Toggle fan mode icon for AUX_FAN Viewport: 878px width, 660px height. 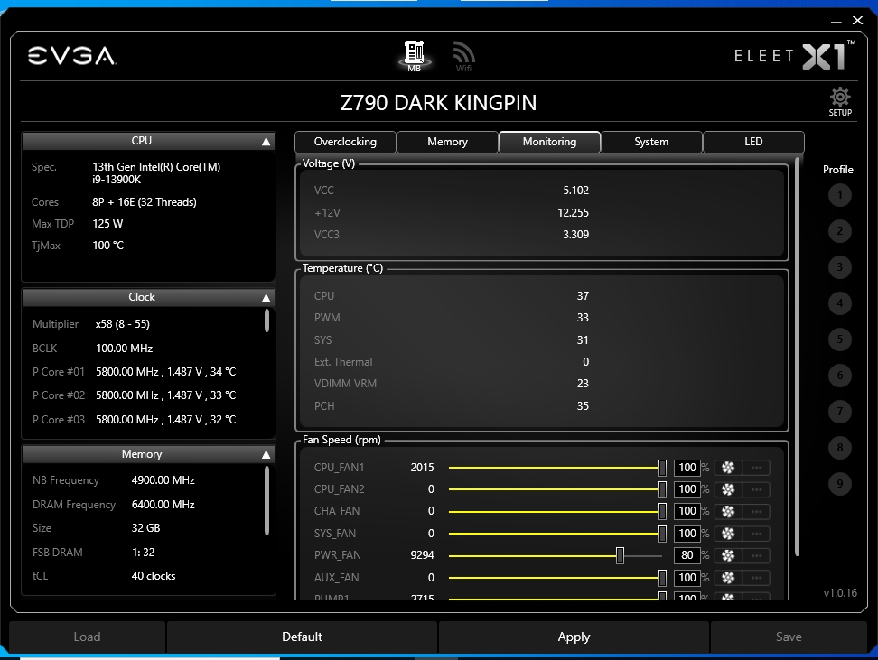pos(728,578)
